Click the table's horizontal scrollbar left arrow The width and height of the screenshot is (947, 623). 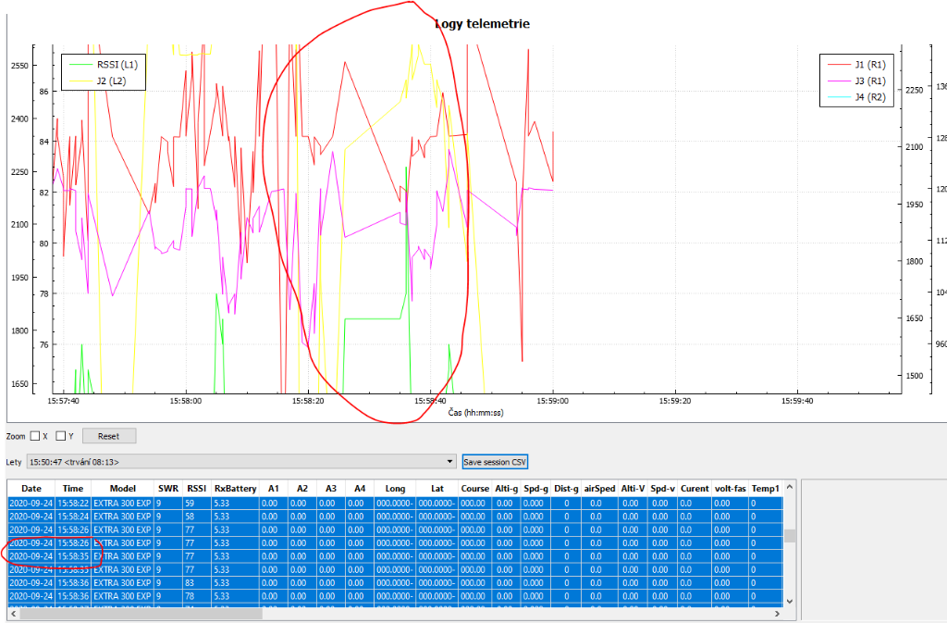[13, 614]
